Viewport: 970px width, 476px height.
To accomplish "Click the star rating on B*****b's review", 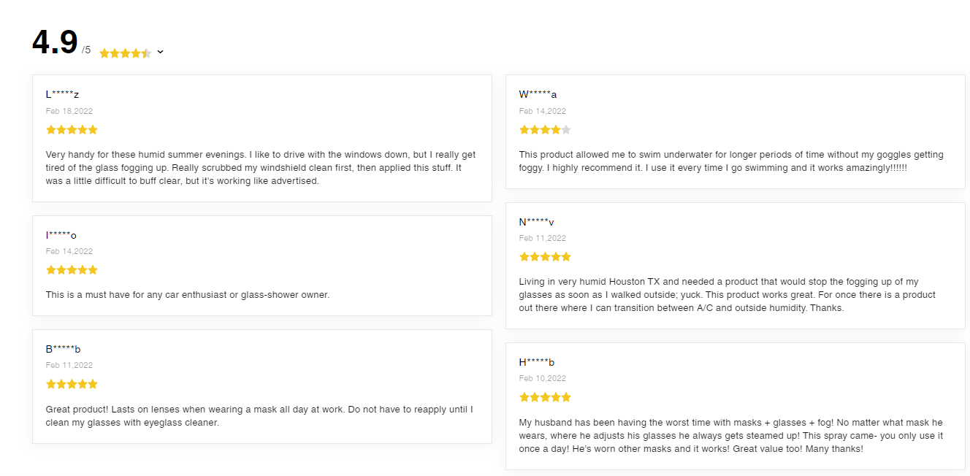I will tap(72, 384).
